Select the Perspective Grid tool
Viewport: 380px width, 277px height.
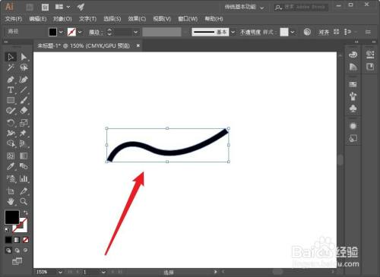pyautogui.click(x=24, y=143)
